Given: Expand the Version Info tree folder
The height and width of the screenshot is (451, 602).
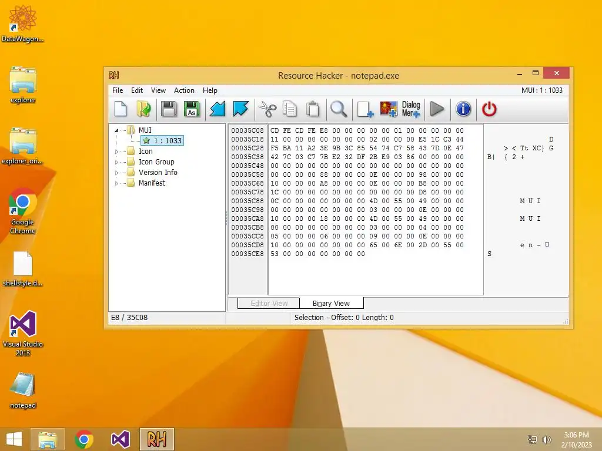Looking at the screenshot, I should 116,173.
